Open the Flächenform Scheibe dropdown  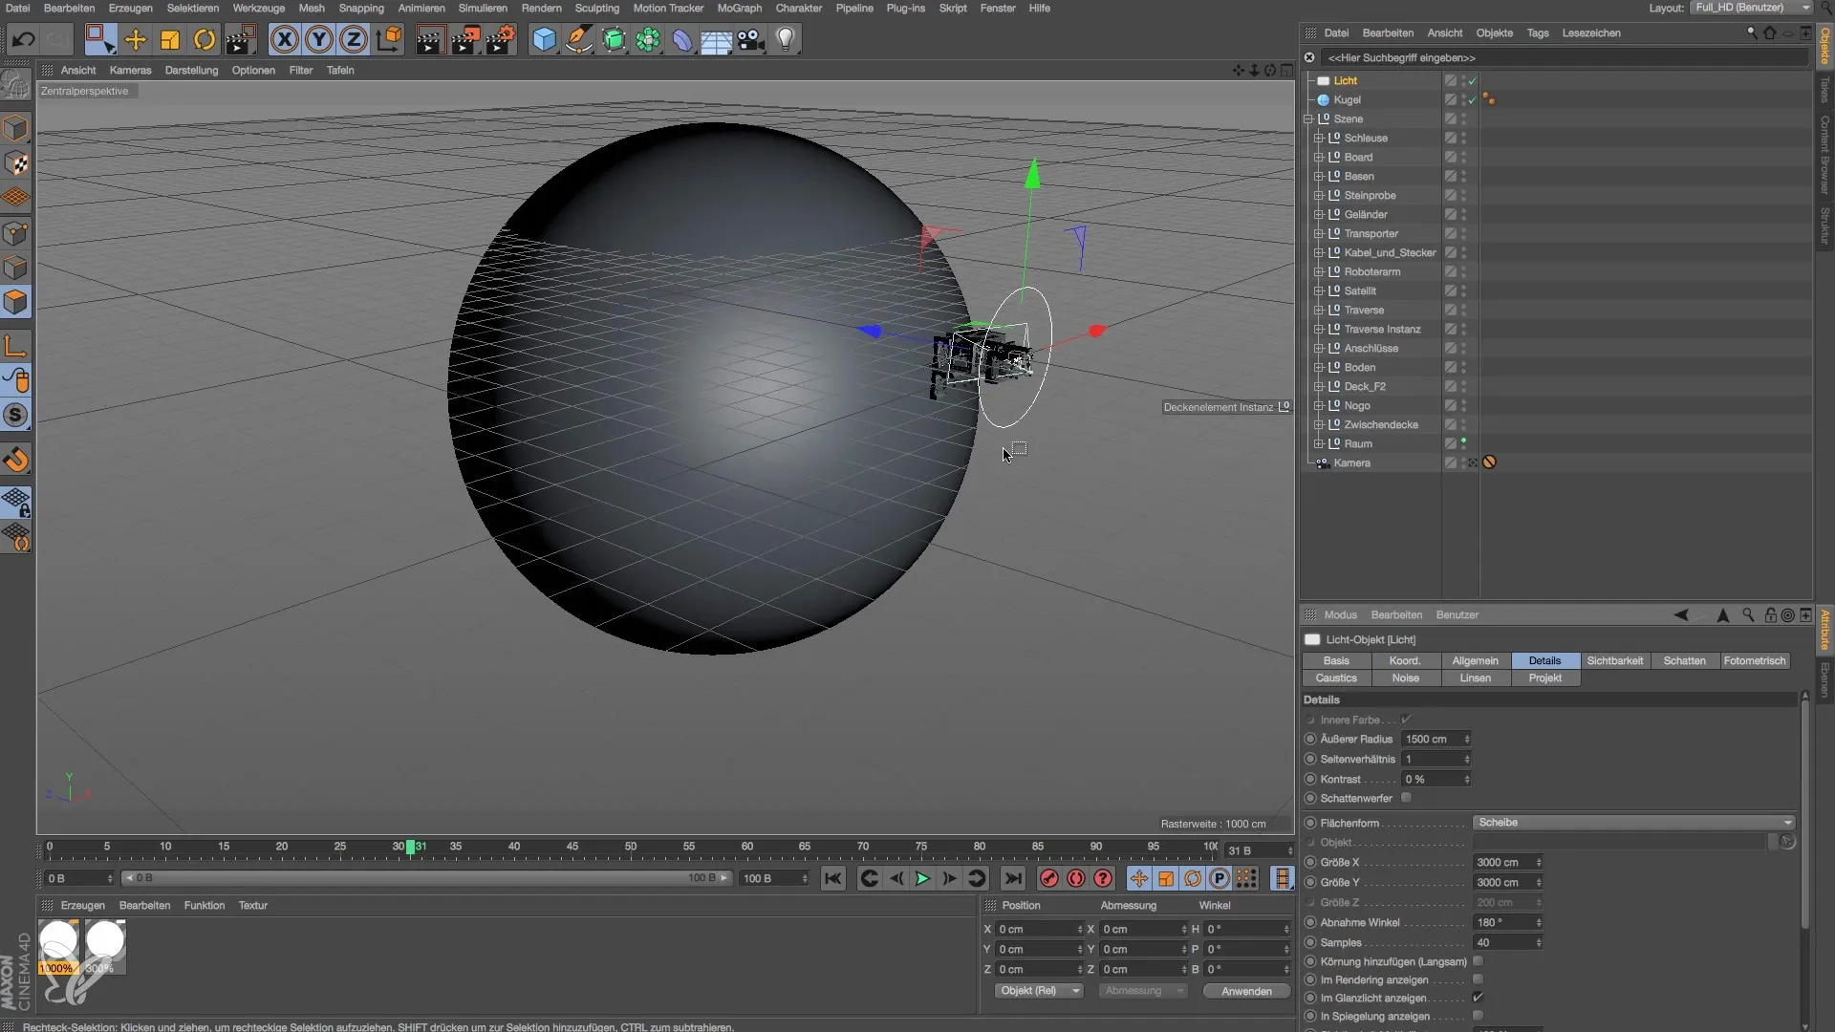pos(1633,823)
